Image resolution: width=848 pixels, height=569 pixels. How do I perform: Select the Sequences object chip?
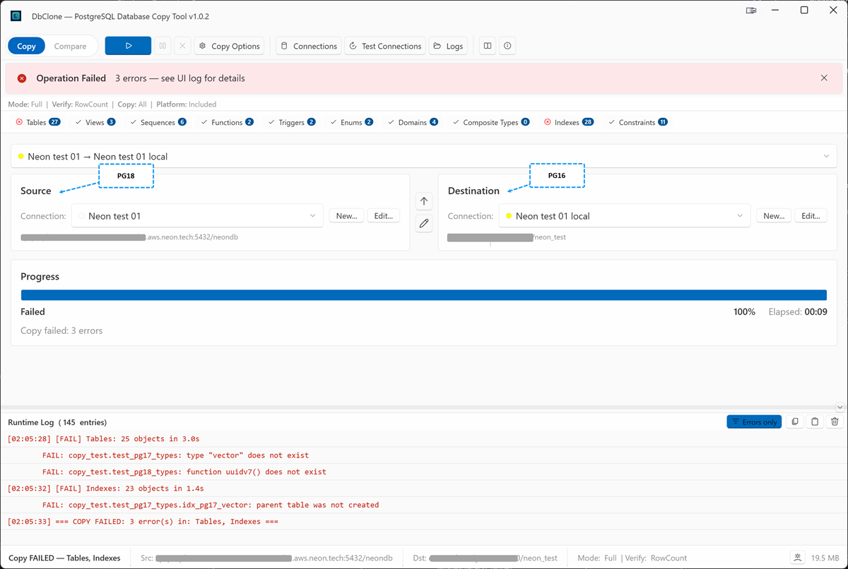158,122
